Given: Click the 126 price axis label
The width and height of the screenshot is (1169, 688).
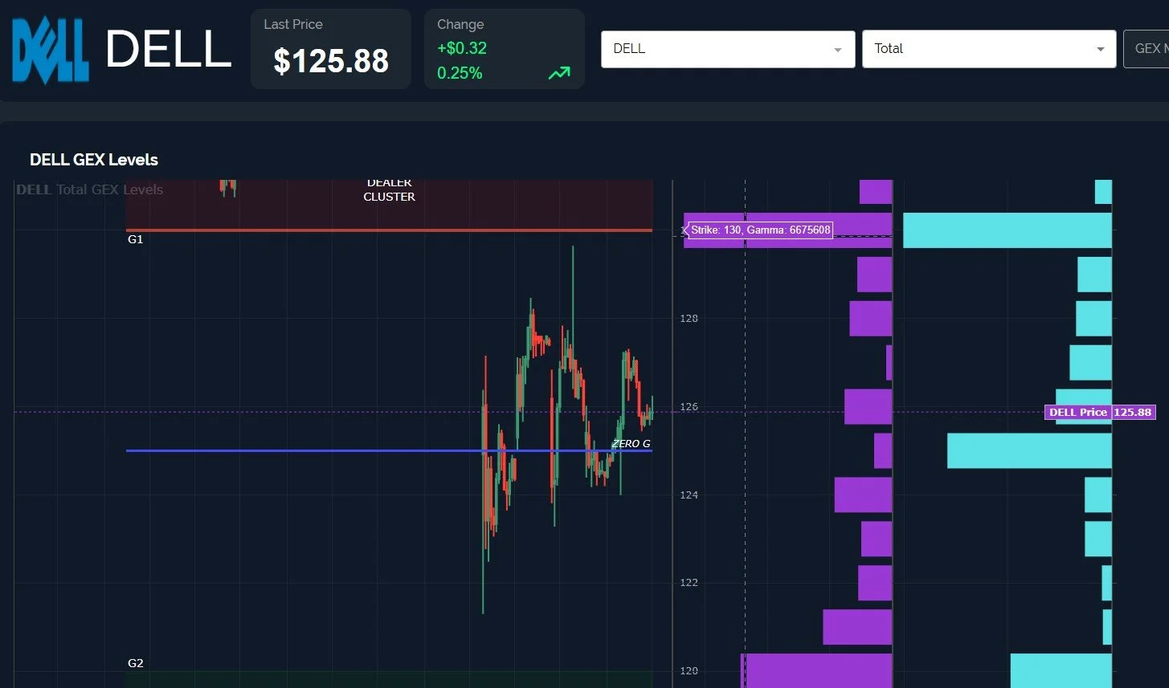Looking at the screenshot, I should click(x=689, y=407).
